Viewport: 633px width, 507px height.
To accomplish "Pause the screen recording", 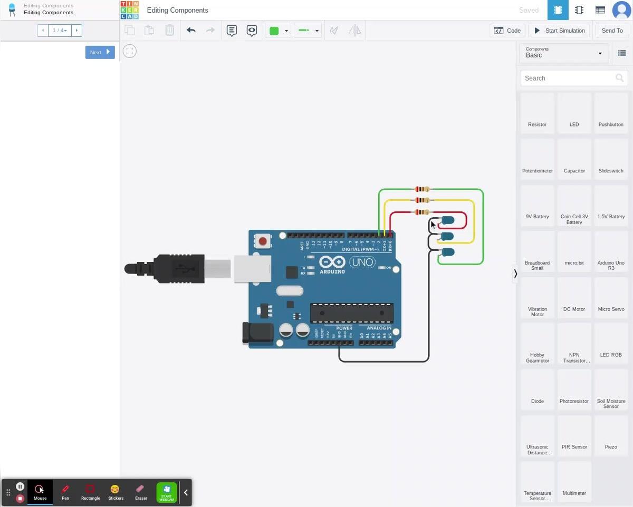I will tap(20, 486).
